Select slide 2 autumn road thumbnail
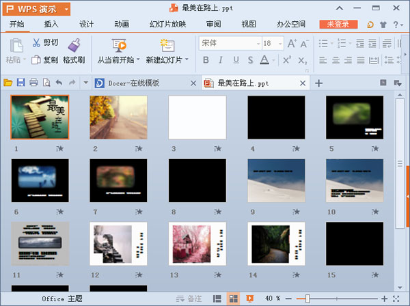 [118, 117]
